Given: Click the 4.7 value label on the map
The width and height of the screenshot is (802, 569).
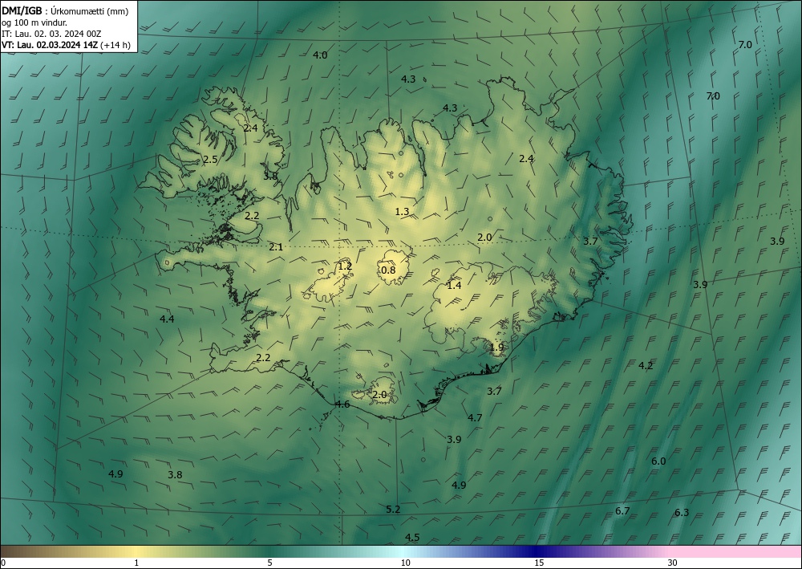Looking at the screenshot, I should (475, 418).
